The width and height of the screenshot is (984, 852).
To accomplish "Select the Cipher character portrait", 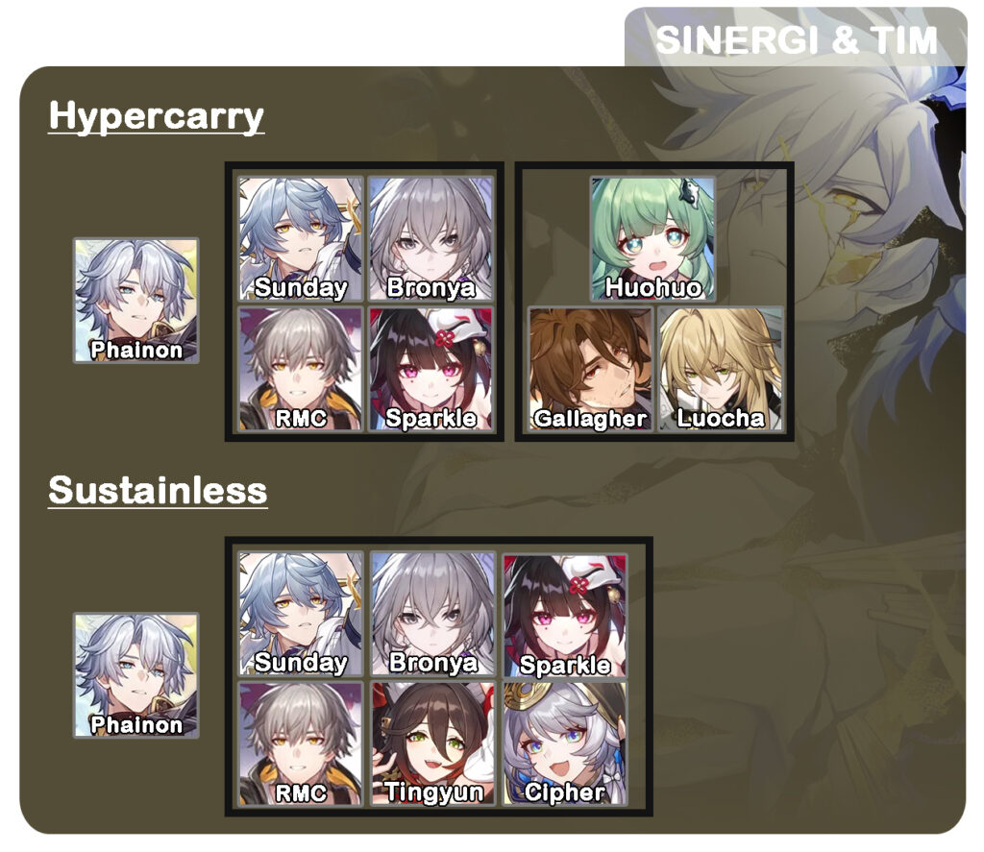I will [x=565, y=744].
